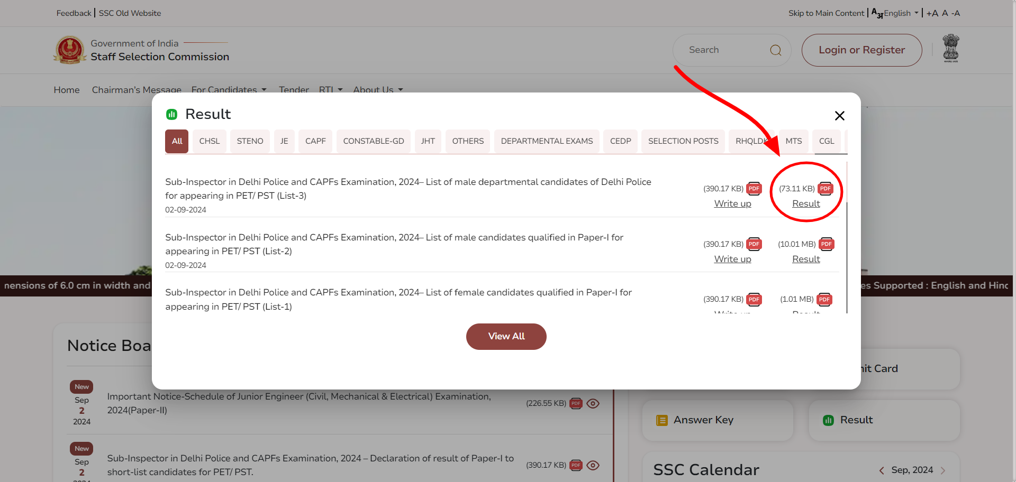Close the Result dialog with X
This screenshot has width=1016, height=482.
click(839, 116)
